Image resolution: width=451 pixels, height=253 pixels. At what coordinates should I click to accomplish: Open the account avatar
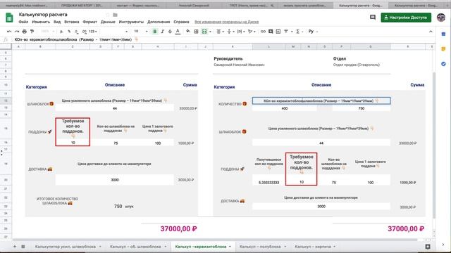coord(441,18)
